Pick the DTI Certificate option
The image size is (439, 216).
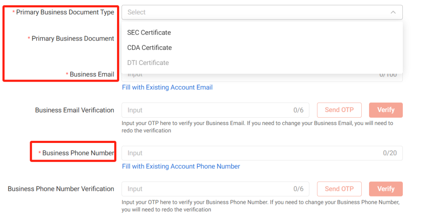pos(148,63)
